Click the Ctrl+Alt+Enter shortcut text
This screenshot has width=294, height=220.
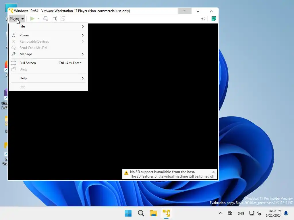69,63
